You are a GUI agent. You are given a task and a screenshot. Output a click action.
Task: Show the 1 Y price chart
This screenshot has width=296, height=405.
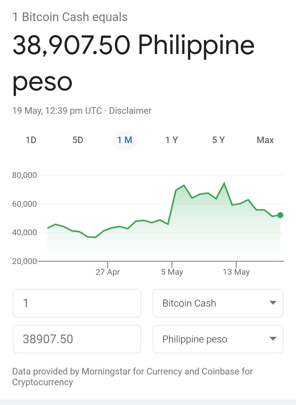point(172,140)
